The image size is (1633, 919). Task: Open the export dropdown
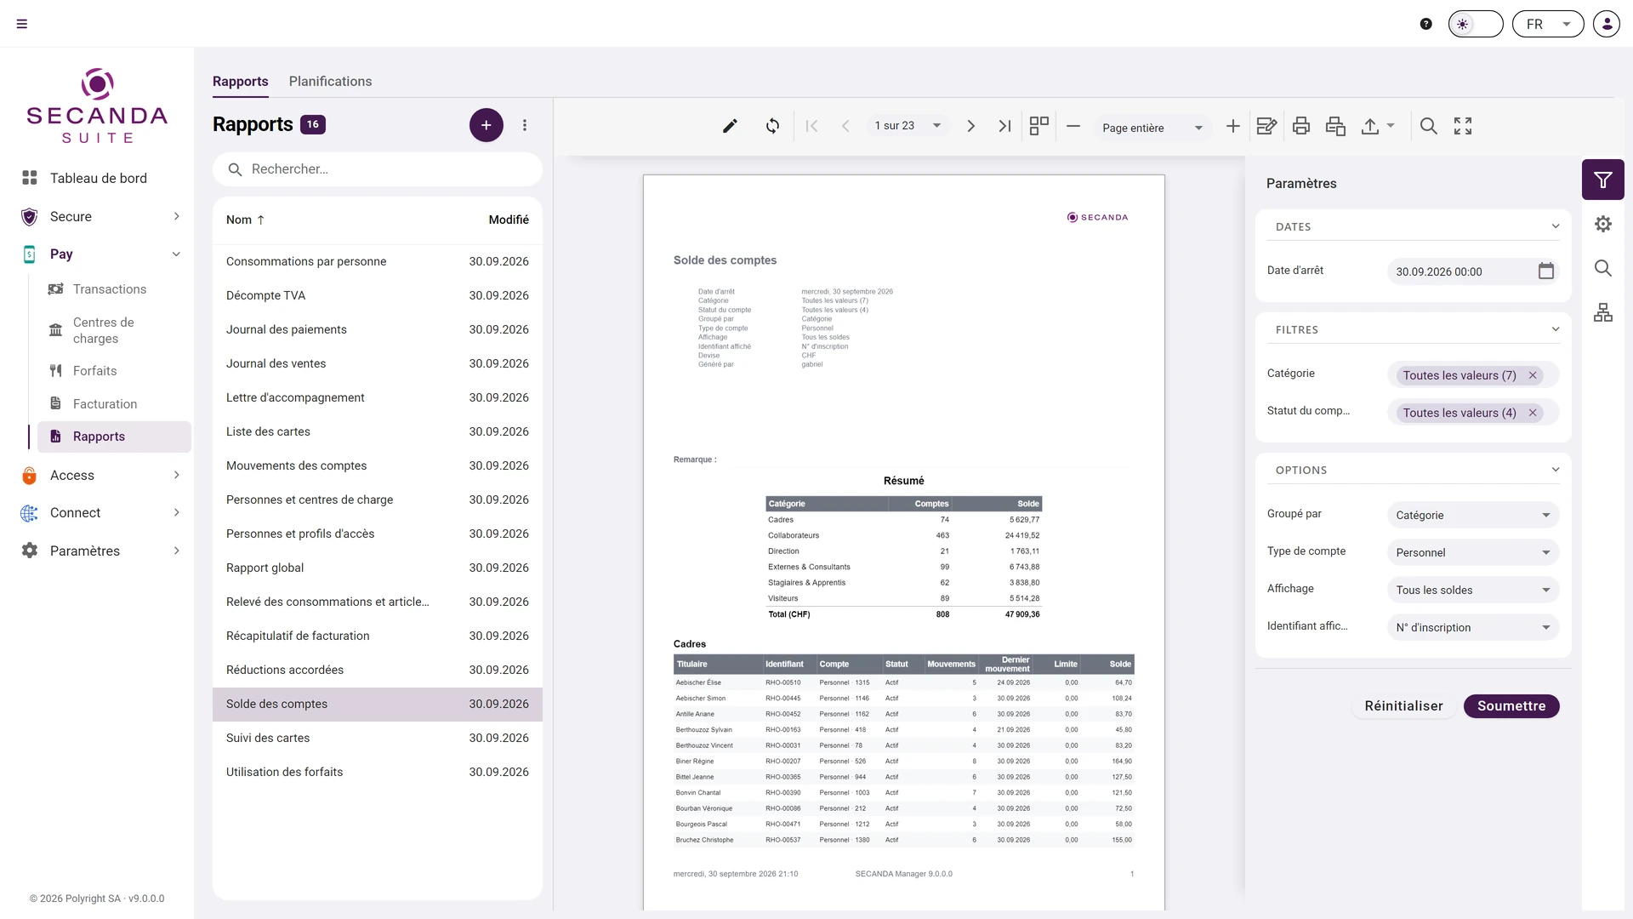point(1378,126)
